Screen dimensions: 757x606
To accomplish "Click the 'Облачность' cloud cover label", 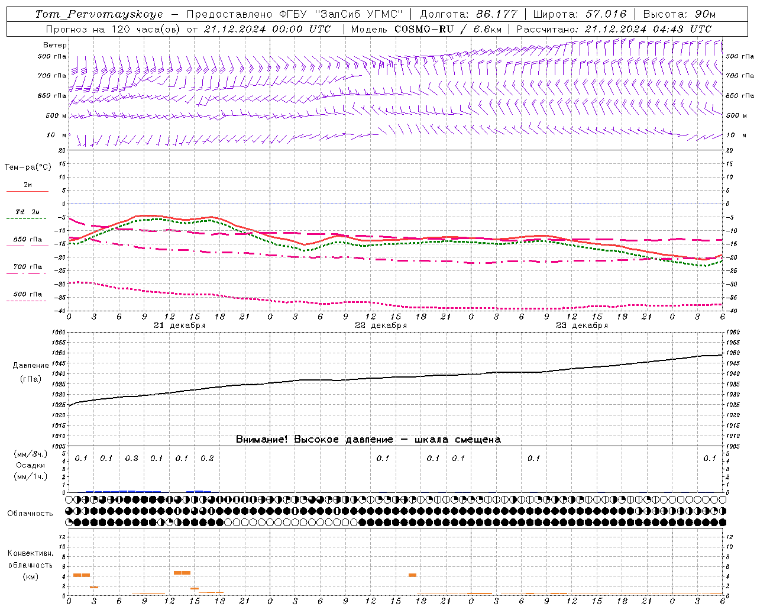I will [x=30, y=514].
